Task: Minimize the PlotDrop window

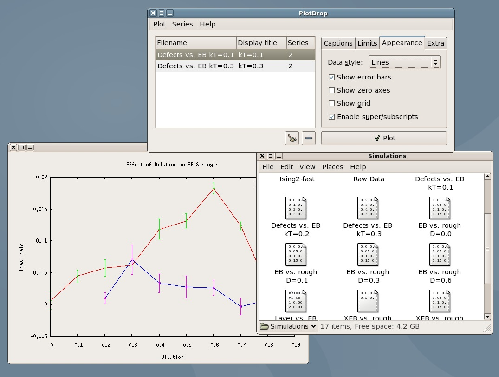Action: point(170,13)
